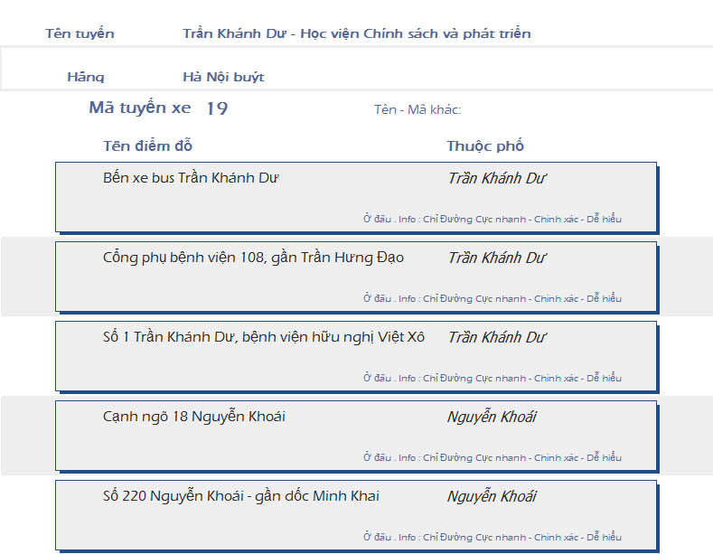Select stop Cạnh ngõ 18 Nguyễn Khoái

point(194,417)
